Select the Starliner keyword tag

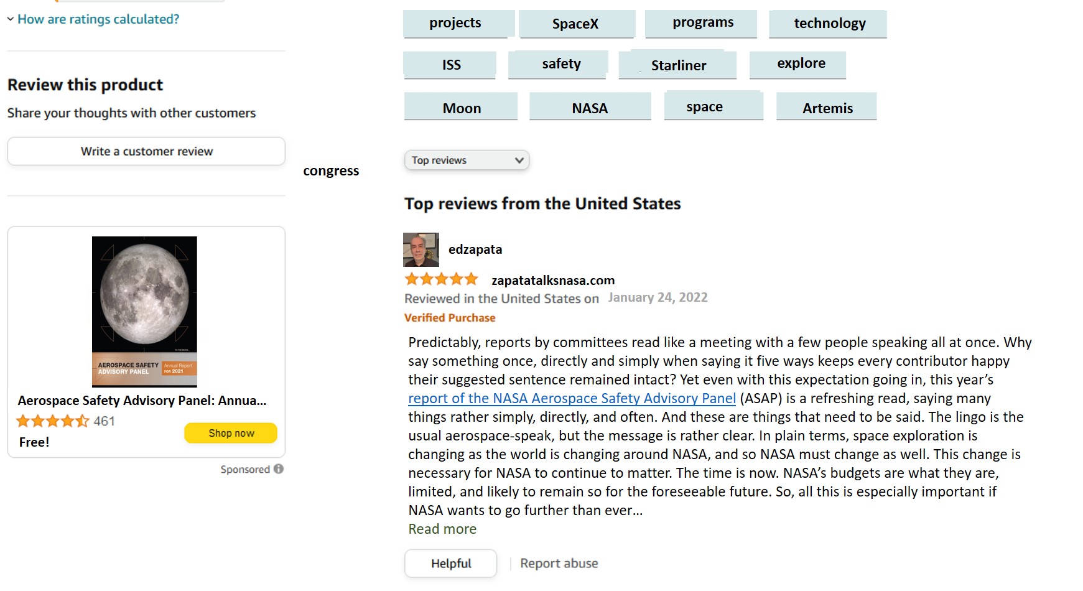(678, 65)
